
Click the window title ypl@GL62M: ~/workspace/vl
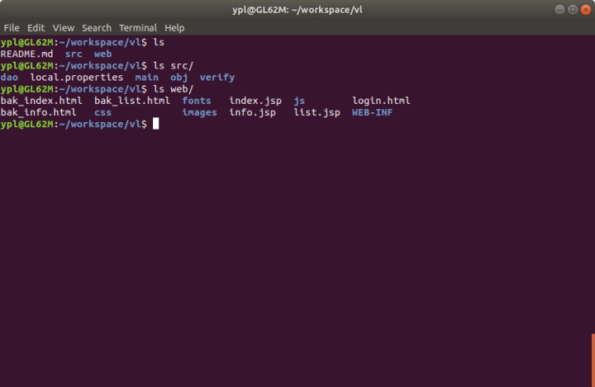click(x=297, y=10)
